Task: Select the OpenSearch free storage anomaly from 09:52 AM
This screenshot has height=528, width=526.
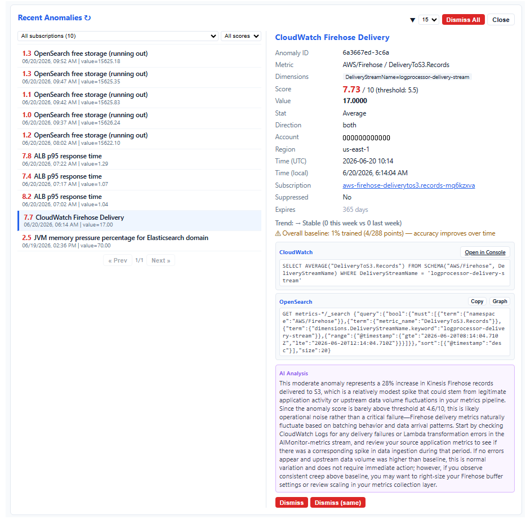Action: pos(139,57)
